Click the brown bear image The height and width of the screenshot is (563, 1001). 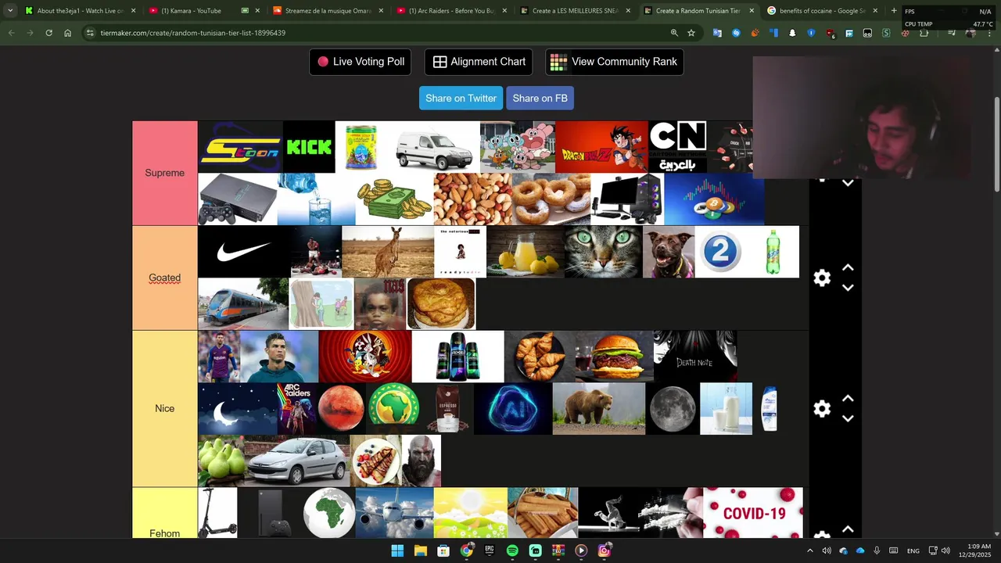(x=599, y=409)
